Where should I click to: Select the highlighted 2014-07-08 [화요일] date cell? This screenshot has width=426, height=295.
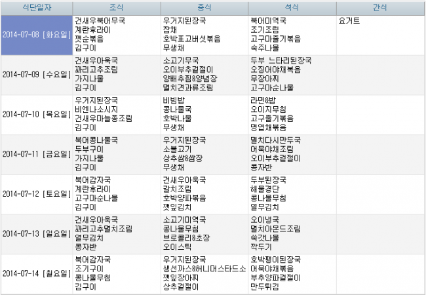pos(36,35)
